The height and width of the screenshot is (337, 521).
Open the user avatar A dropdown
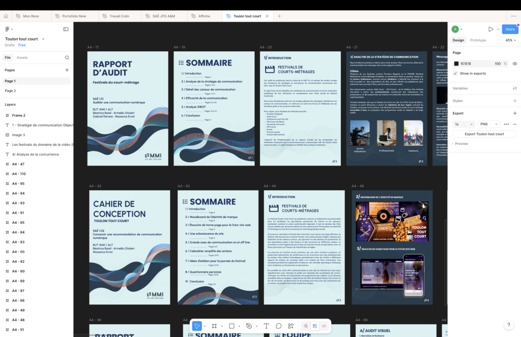[x=457, y=29]
